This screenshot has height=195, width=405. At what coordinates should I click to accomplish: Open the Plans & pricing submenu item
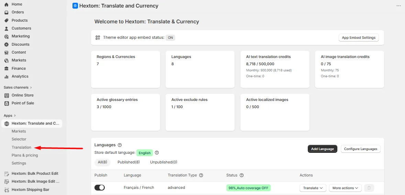(x=25, y=155)
